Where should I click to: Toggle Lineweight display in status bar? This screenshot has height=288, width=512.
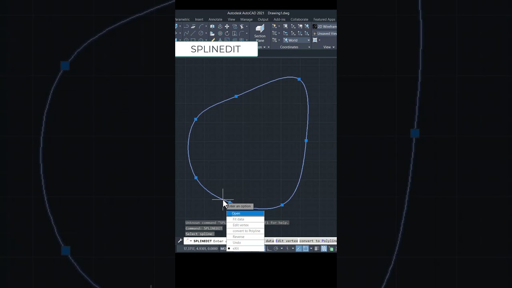tap(317, 248)
